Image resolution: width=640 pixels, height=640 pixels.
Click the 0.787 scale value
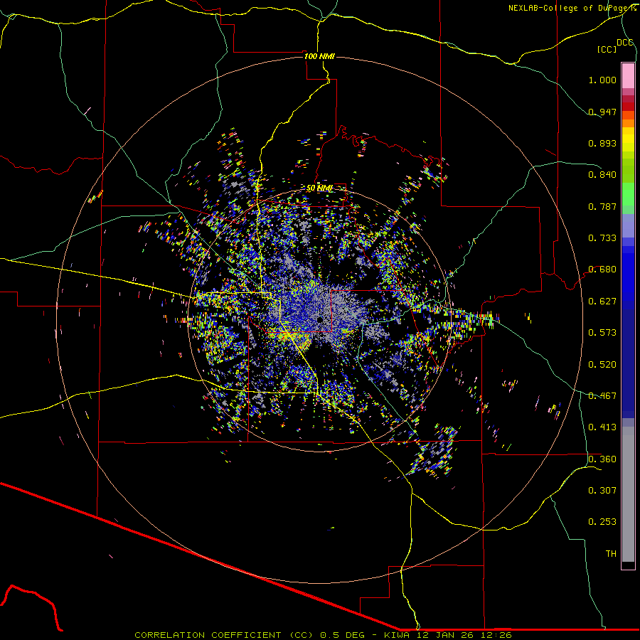(602, 206)
